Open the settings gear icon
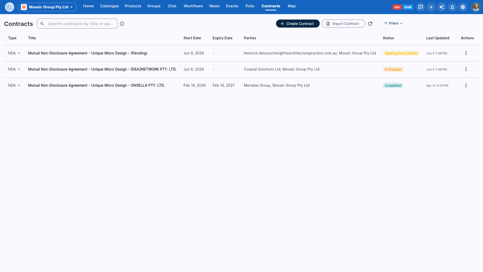 pos(463,7)
